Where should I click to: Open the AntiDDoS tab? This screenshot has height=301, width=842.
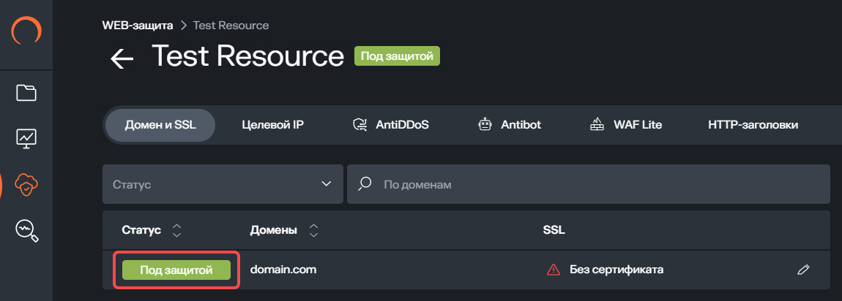tap(390, 125)
